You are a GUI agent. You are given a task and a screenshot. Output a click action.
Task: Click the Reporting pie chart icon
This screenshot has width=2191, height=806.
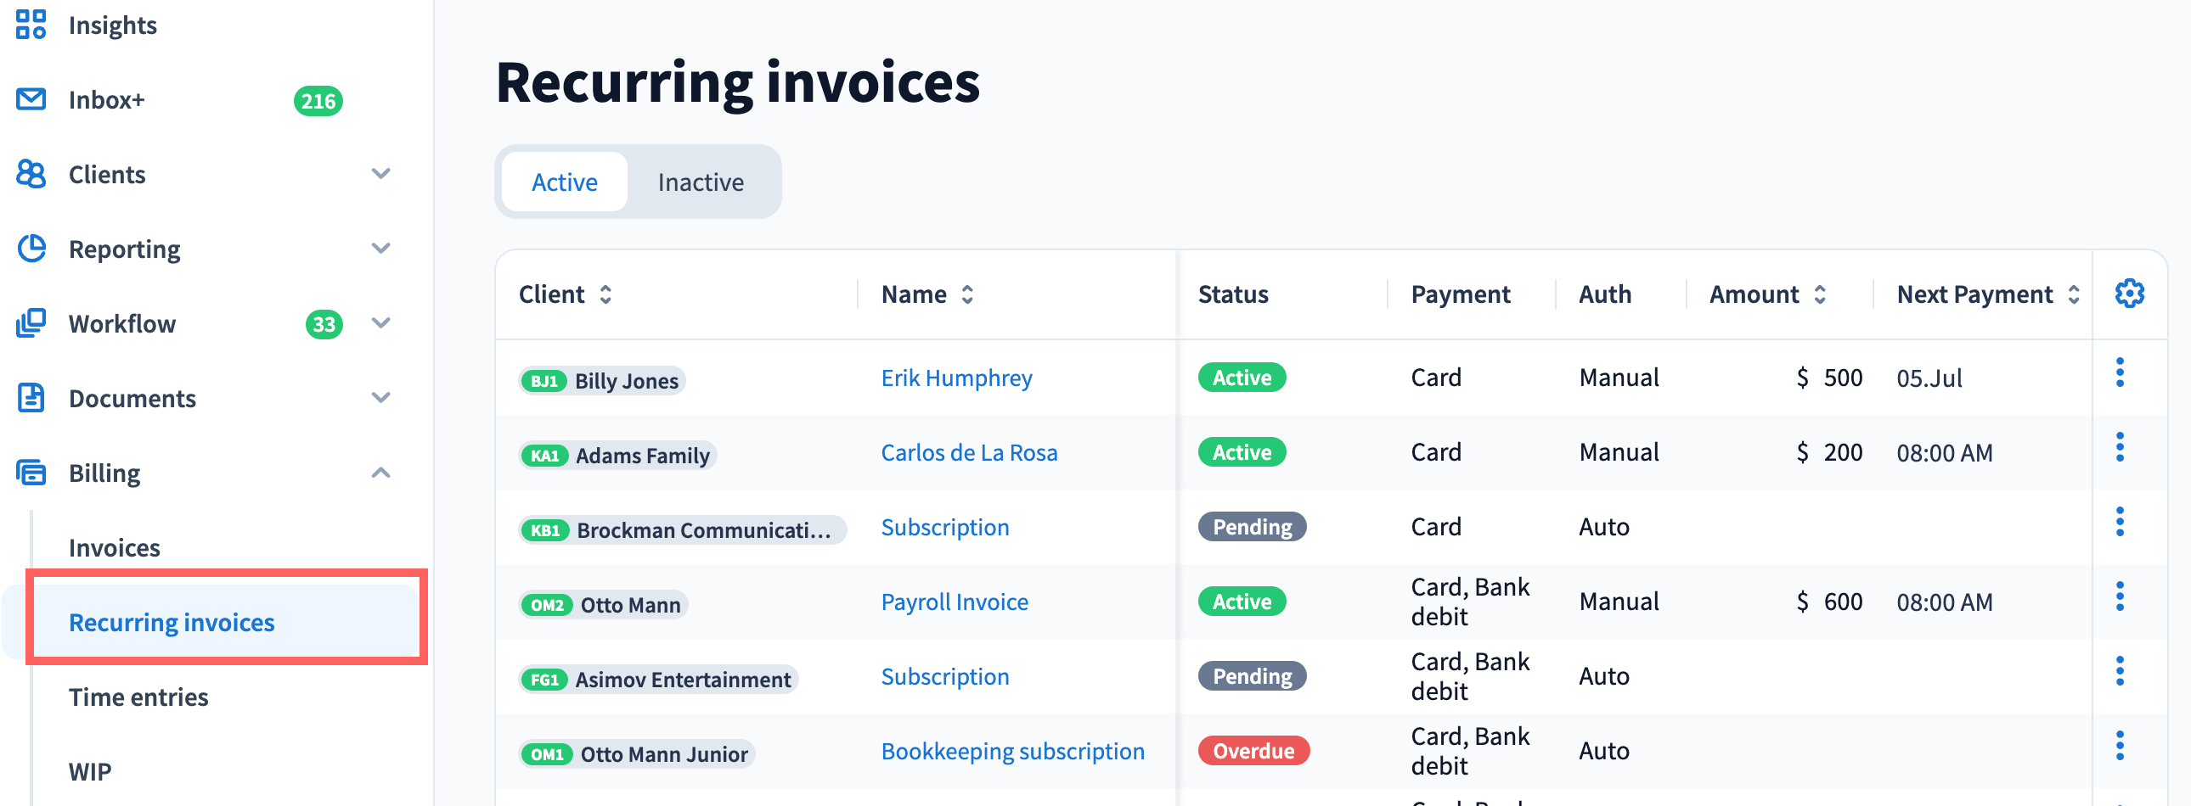pos(31,249)
